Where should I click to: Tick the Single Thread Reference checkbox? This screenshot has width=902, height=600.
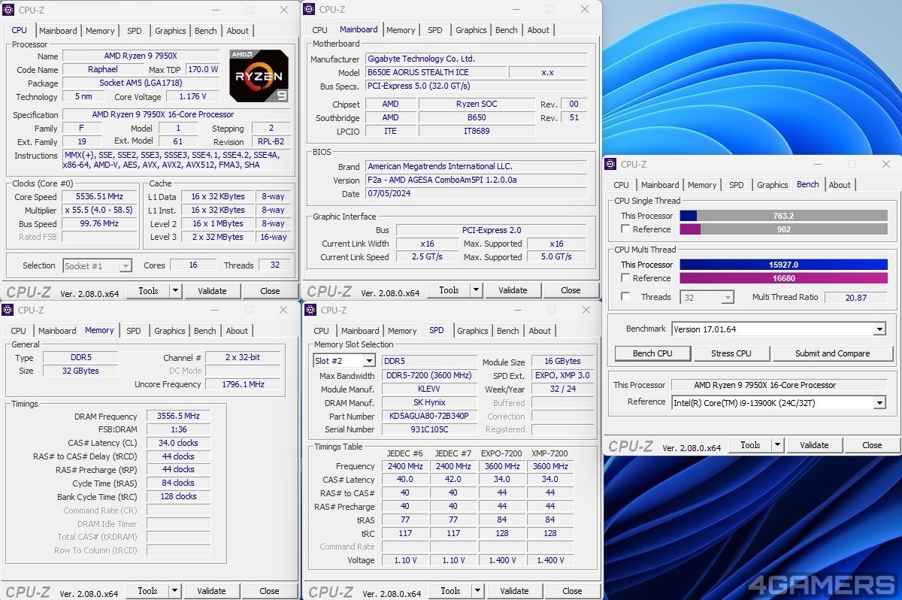pos(625,229)
